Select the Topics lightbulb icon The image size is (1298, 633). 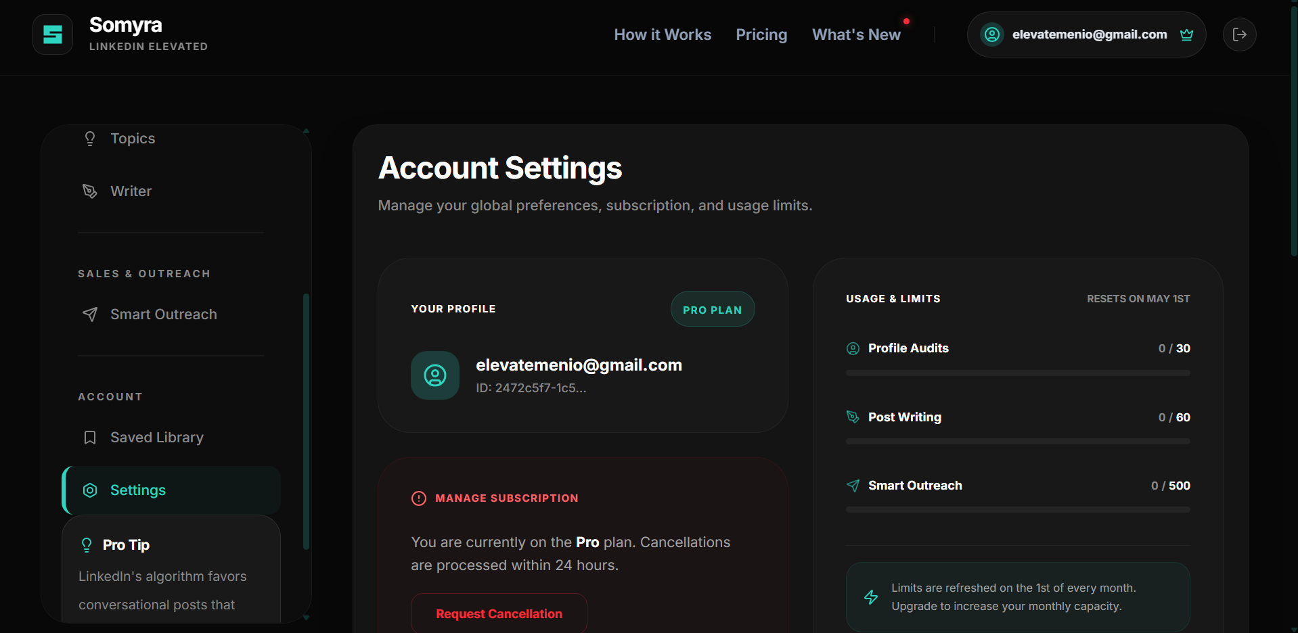point(90,138)
